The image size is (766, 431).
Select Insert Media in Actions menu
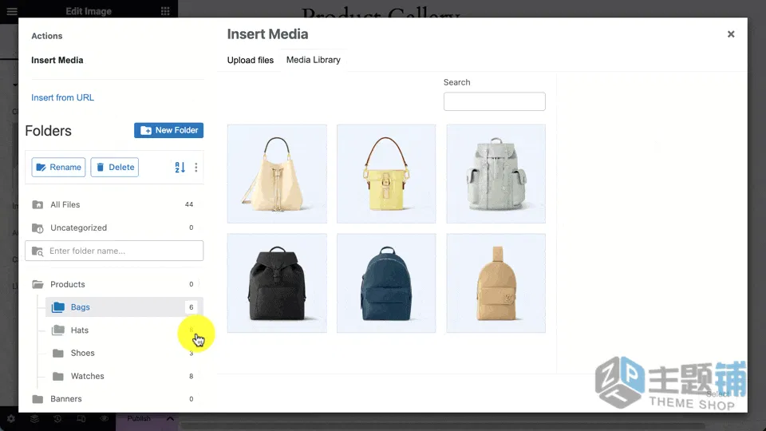pyautogui.click(x=57, y=60)
